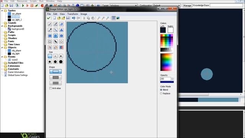This screenshot has height=138, width=245.
Task: Run in debug mode with red play icon
Action: click(27, 6)
